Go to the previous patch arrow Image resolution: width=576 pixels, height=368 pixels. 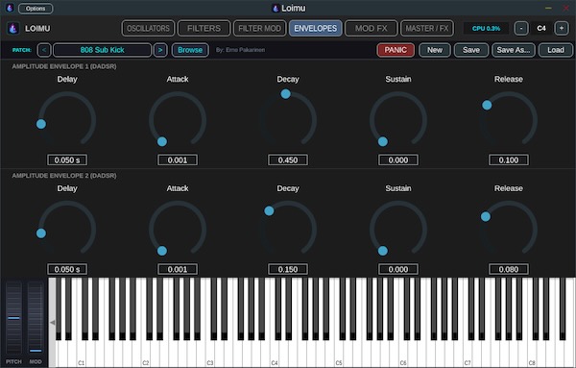(x=44, y=50)
